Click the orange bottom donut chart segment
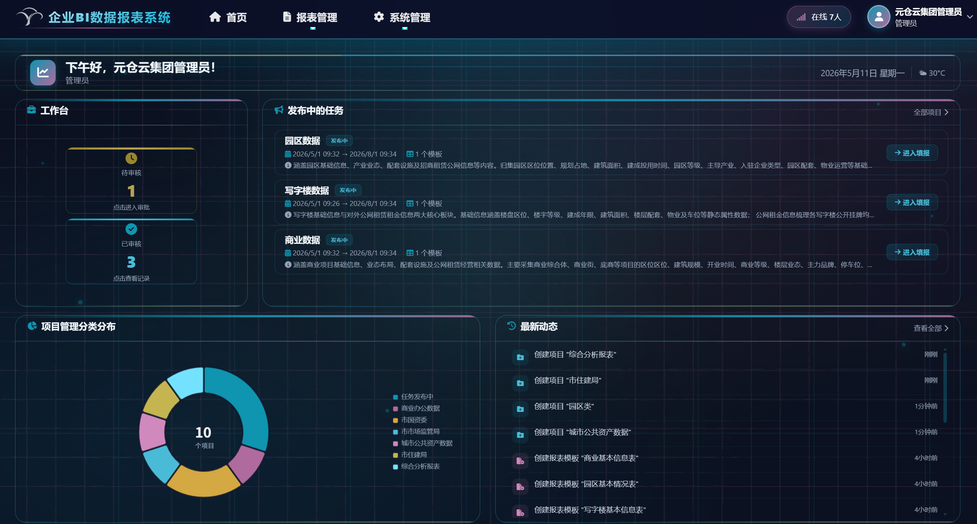977x524 pixels. click(x=204, y=481)
